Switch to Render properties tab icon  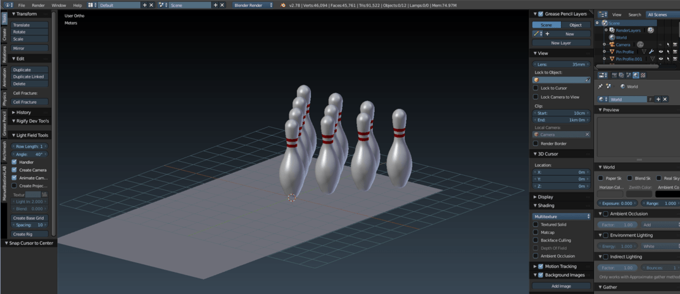615,75
